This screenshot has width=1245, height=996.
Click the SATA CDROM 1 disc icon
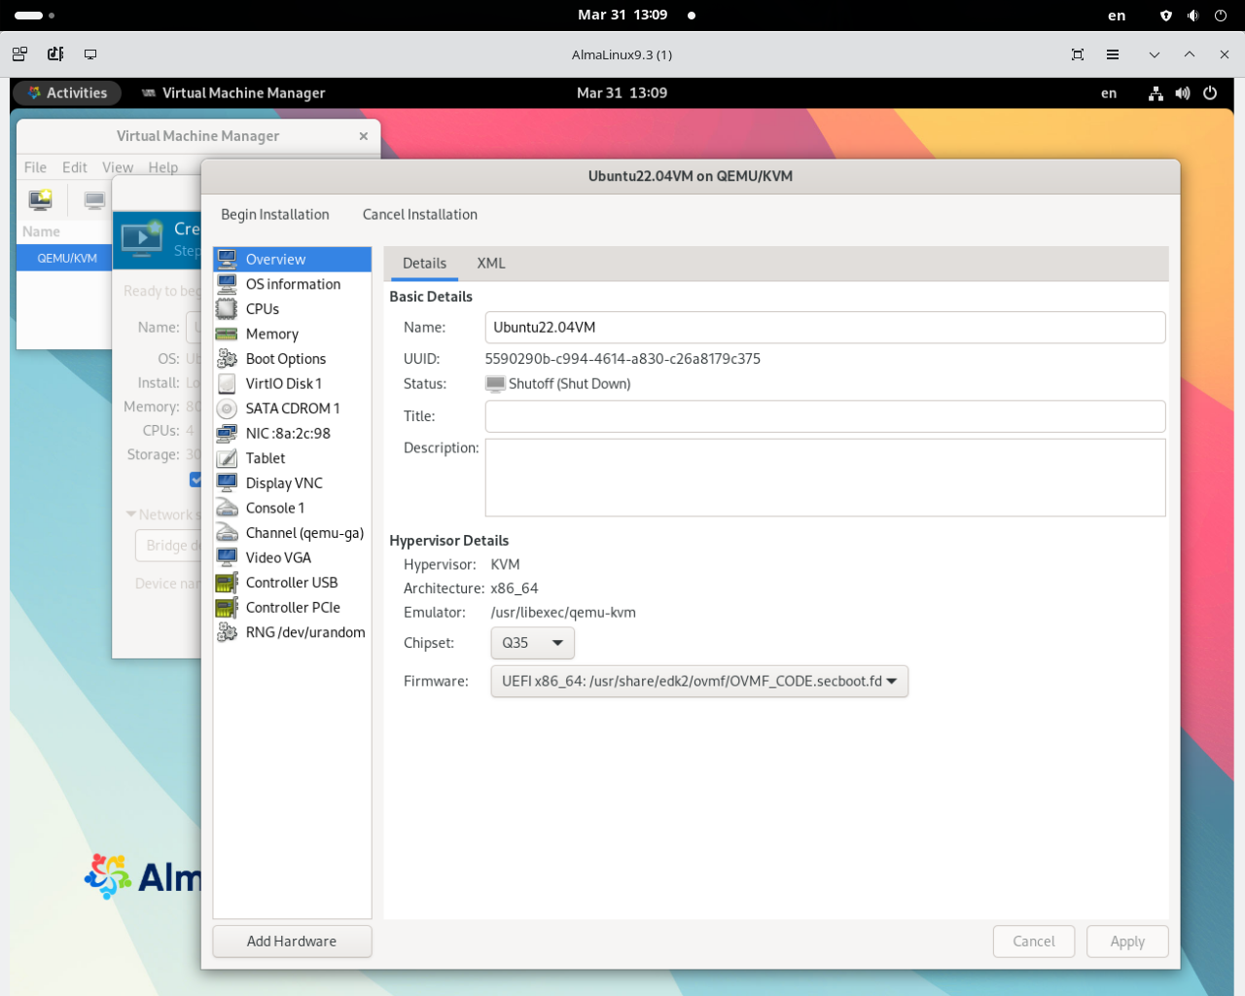pos(227,409)
